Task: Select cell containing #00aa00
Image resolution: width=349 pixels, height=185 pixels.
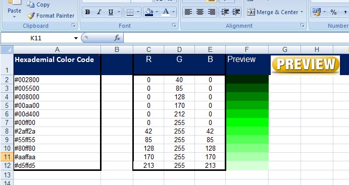Action: [57, 105]
